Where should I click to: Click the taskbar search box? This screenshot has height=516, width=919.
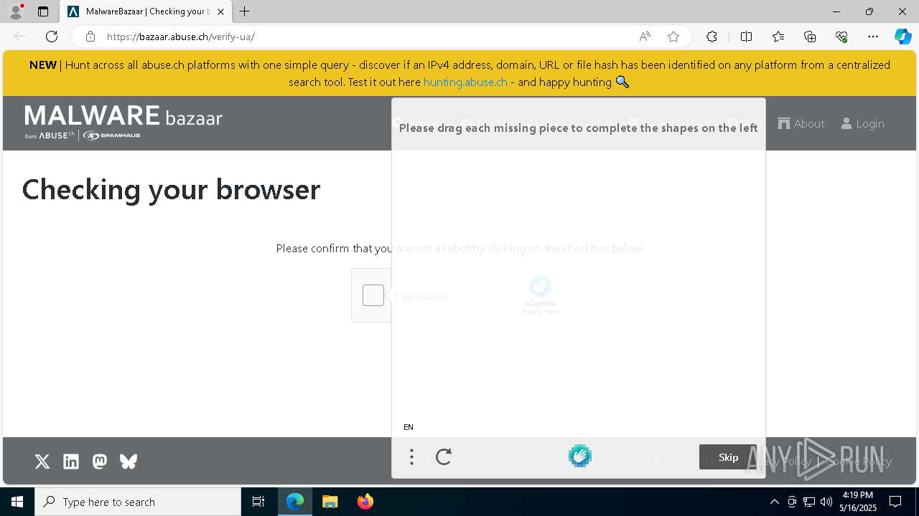pyautogui.click(x=138, y=502)
